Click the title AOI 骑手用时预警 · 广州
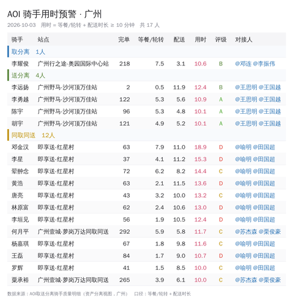 click(x=54, y=14)
